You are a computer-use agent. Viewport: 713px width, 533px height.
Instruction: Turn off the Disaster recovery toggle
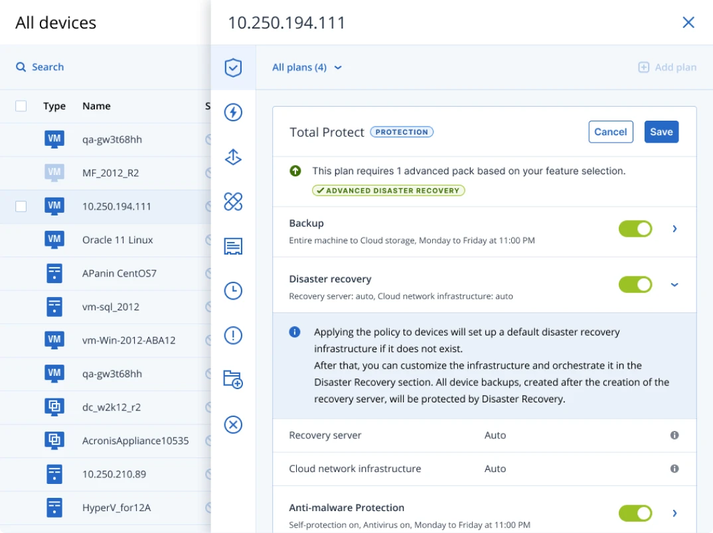635,284
